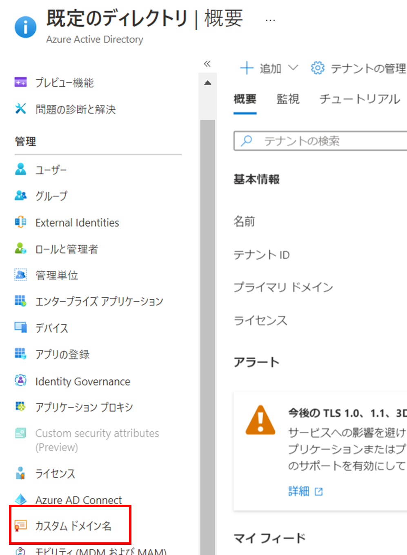Click the Azure AD Connect diamond icon
Viewport: 407px width, 555px height.
point(20,499)
